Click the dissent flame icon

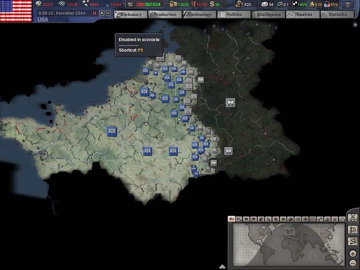point(312,4)
